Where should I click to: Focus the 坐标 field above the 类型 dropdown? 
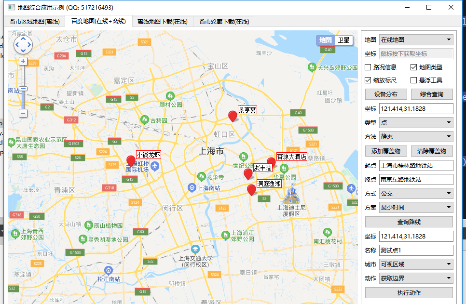pyautogui.click(x=416, y=109)
